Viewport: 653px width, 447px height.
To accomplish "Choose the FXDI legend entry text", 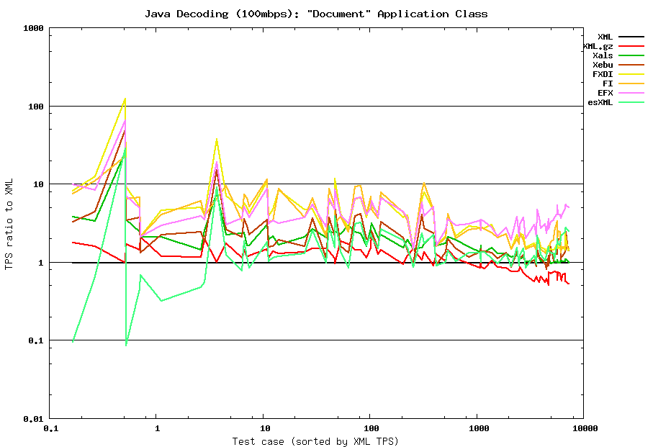I will [x=603, y=74].
